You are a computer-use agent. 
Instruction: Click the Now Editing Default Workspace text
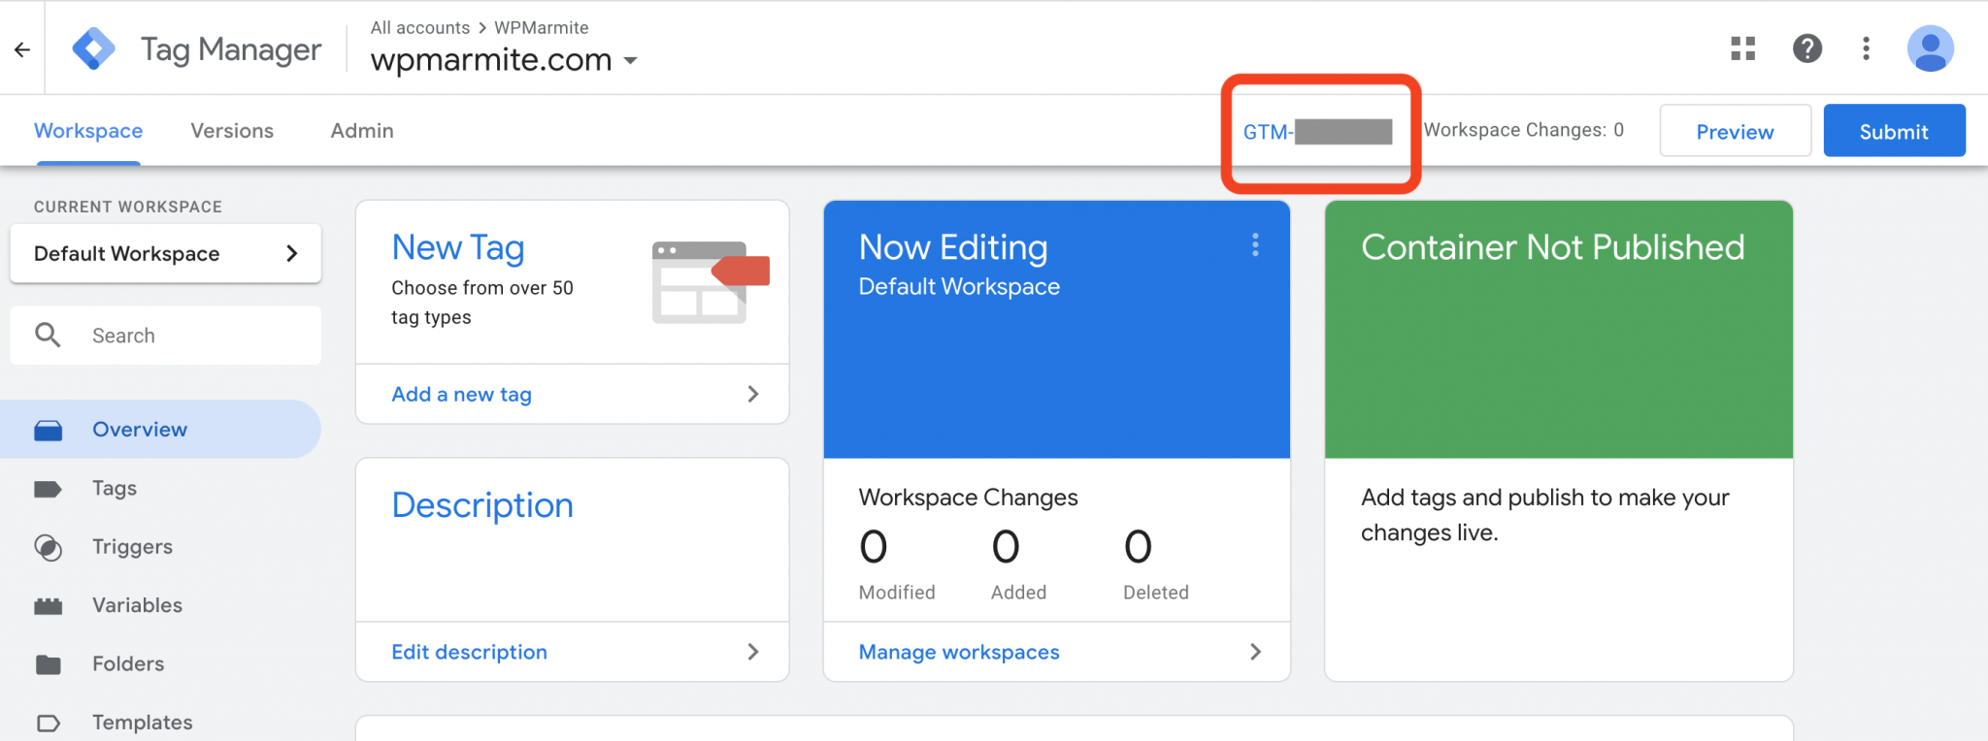[959, 287]
